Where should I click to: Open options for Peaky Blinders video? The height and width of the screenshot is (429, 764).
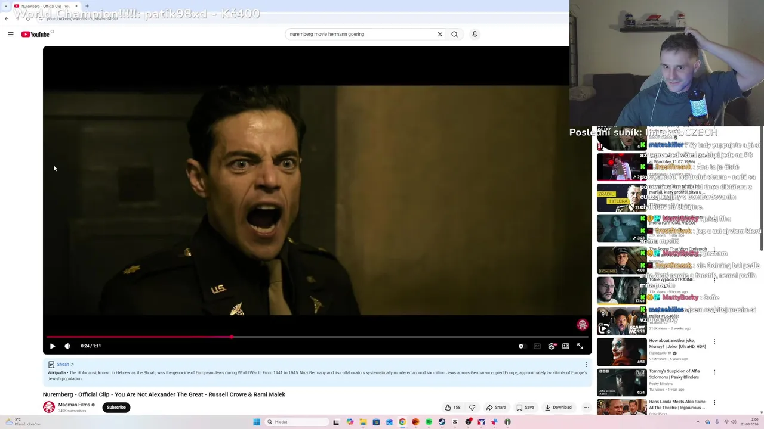point(714,372)
